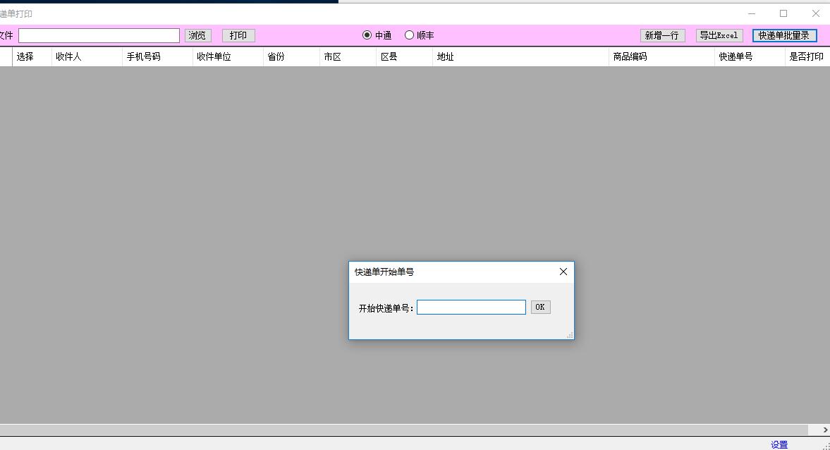The image size is (830, 450).
Task: Click the 收件单位 column header
Action: 228,56
